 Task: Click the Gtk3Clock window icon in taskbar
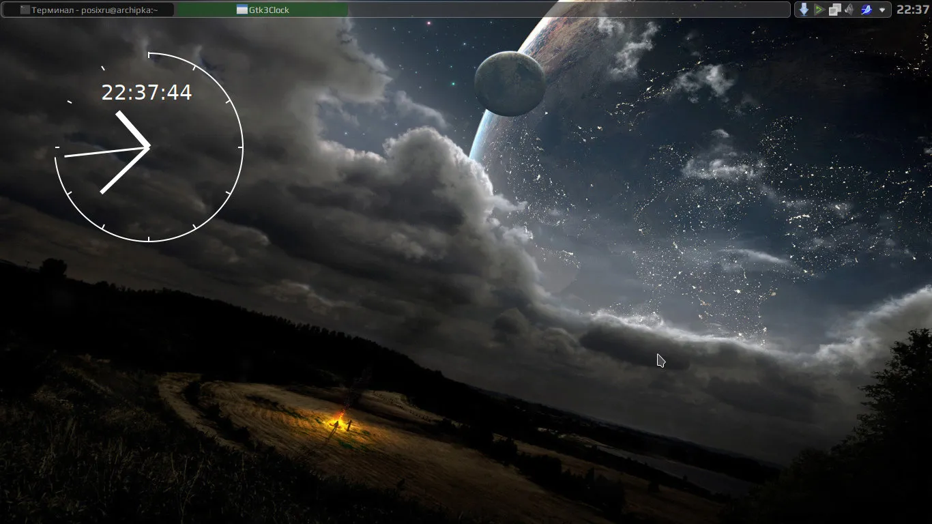pos(242,10)
